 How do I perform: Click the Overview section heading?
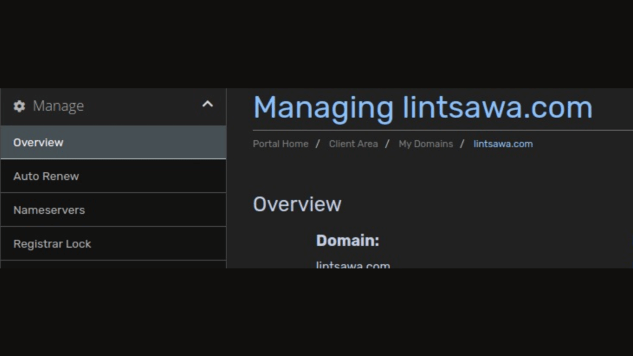point(297,204)
